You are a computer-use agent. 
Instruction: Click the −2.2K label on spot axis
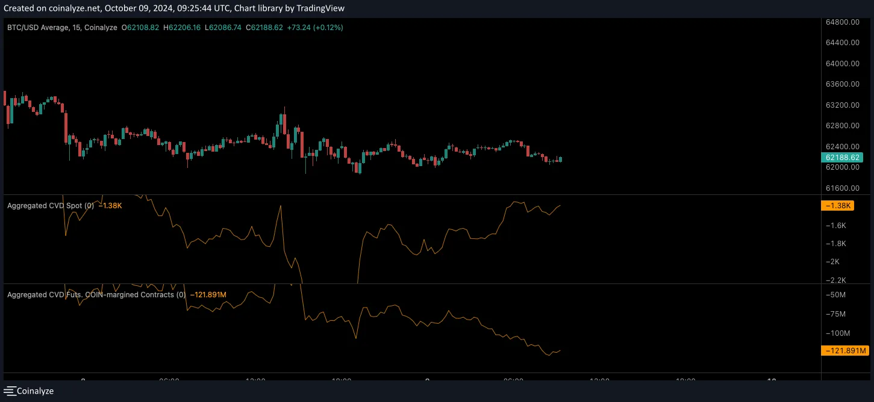coord(837,280)
